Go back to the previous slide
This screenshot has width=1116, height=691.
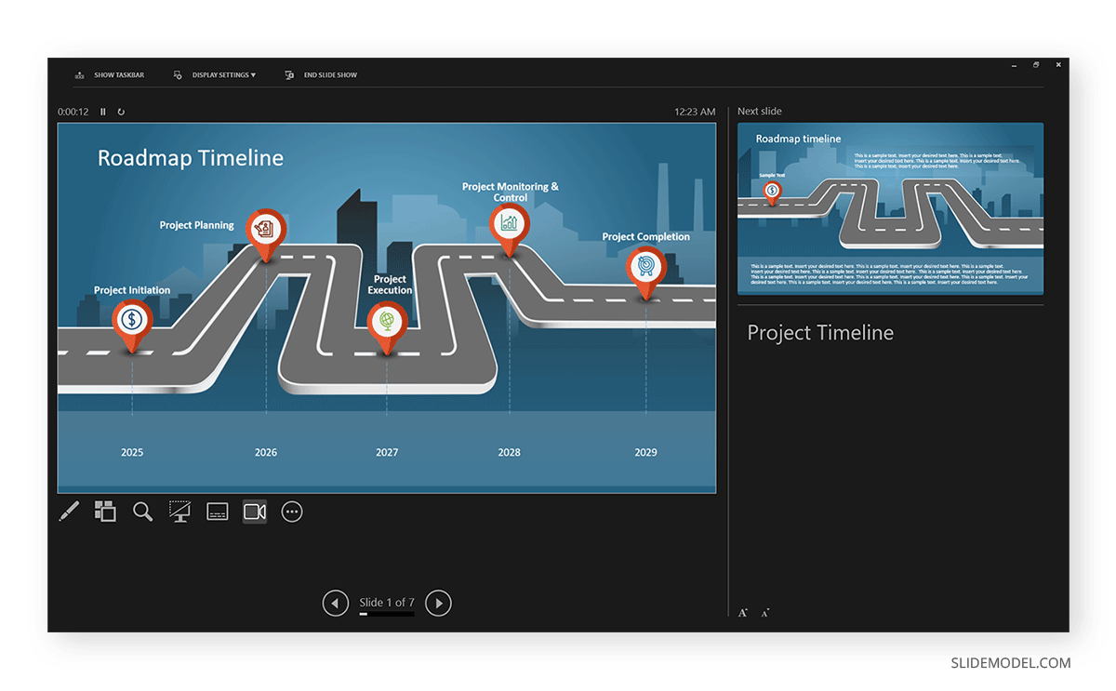tap(336, 603)
